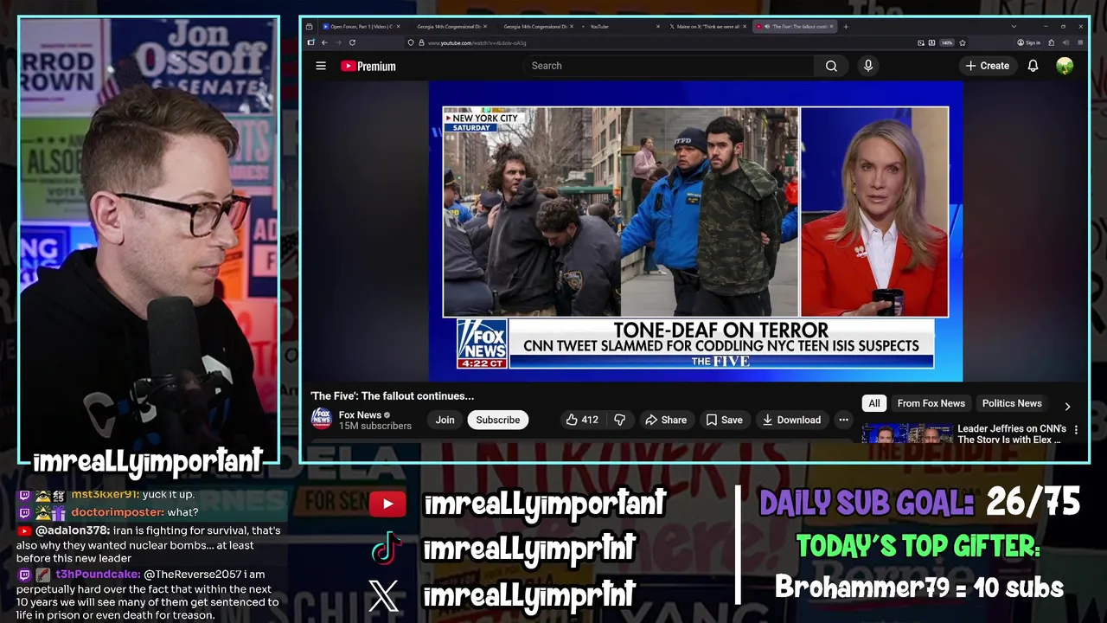Select the From Fox News chip
Image resolution: width=1107 pixels, height=623 pixels.
[931, 403]
